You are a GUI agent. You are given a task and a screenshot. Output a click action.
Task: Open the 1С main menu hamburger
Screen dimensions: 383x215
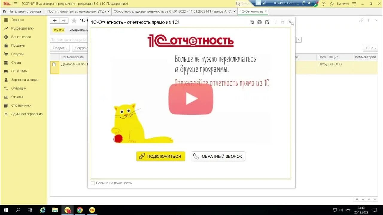[x=16, y=4]
